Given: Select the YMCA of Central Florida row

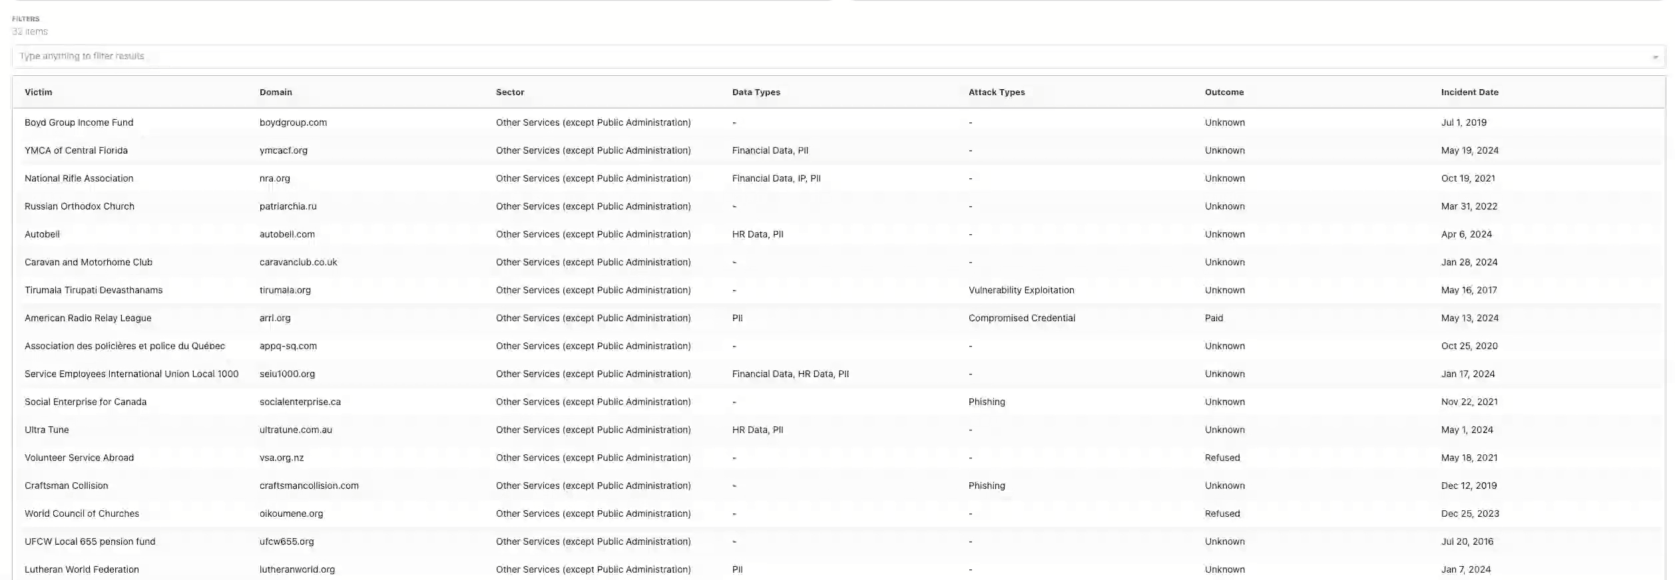Looking at the screenshot, I should [838, 150].
